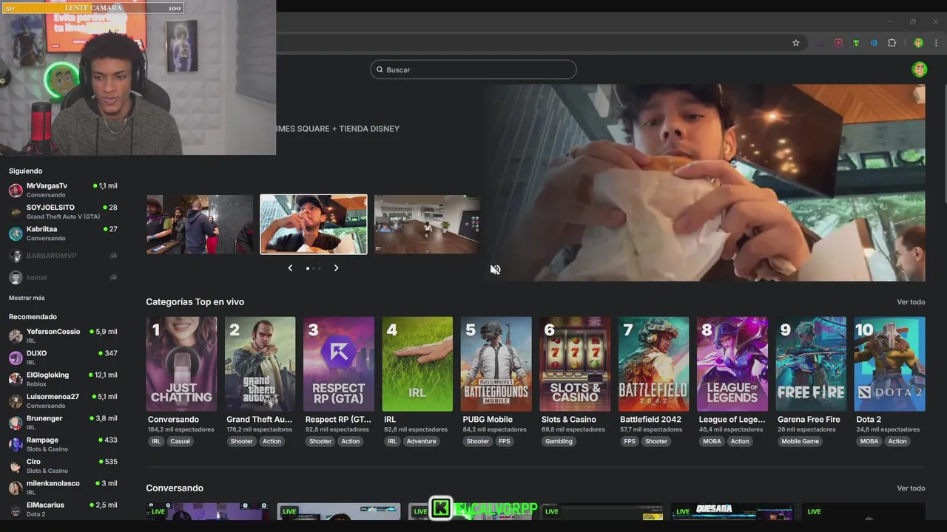The height and width of the screenshot is (532, 947).
Task: Click the MOBA tag under Dota 2
Action: pos(869,442)
